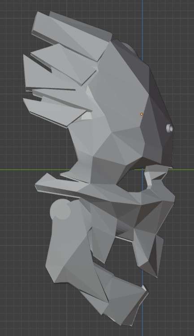194x336 pixels.
Task: Click the small bright triangle facet between spikes
Action: point(87,116)
